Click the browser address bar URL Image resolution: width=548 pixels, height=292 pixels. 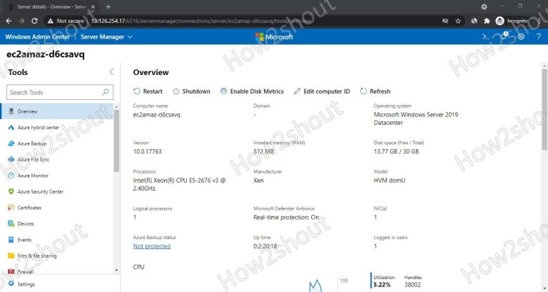click(201, 21)
